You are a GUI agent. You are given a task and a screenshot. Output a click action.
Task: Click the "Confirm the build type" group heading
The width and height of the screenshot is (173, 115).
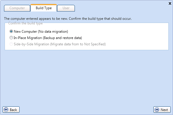click(26, 23)
